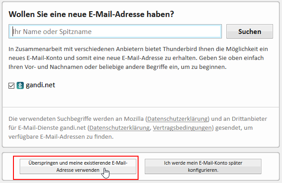Screen dimensions: 282x183
Task: Uncheck the gandi.net provider checkbox
Action: [x=11, y=86]
